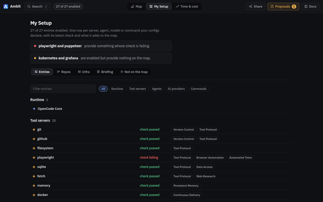
Task: Click the red dot on failing-check alert
Action: pos(35,46)
